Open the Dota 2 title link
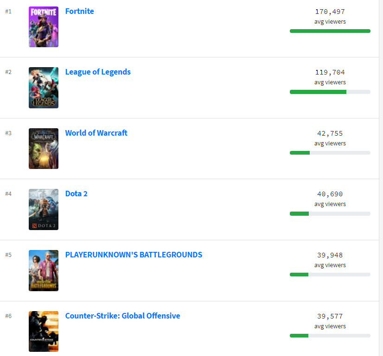 click(x=76, y=194)
